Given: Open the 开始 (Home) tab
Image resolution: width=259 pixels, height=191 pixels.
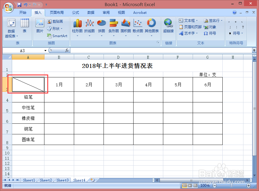Looking at the screenshot, I should pos(22,13).
